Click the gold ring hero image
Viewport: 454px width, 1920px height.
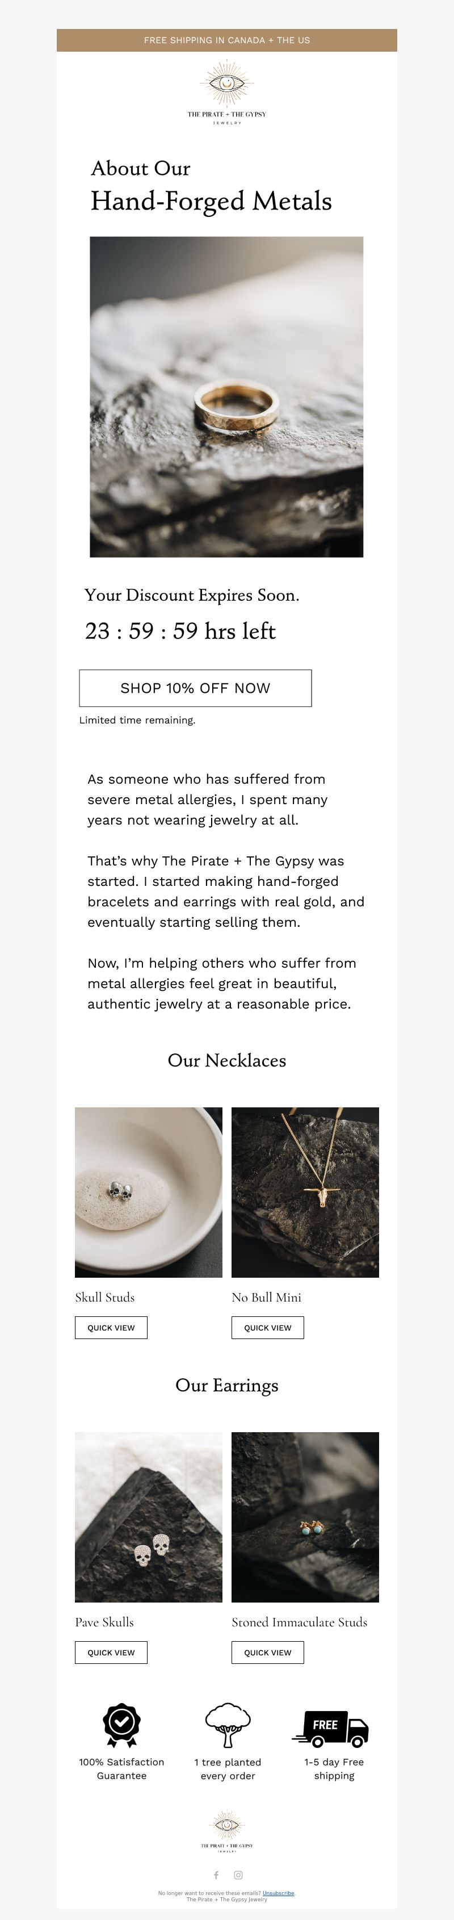pos(226,396)
